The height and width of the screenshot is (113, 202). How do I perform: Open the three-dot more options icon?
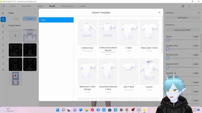pos(196,6)
